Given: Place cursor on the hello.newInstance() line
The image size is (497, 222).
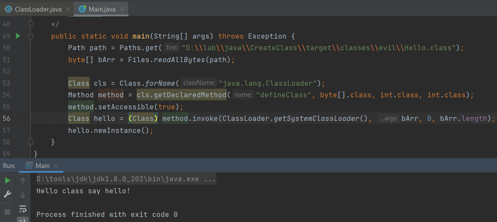Looking at the screenshot, I should pos(110,130).
